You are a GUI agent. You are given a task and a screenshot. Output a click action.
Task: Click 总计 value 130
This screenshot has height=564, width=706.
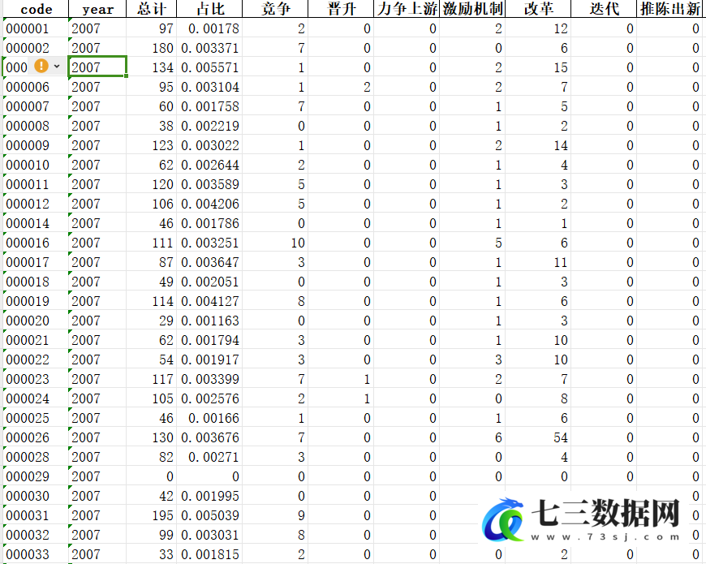pos(151,437)
